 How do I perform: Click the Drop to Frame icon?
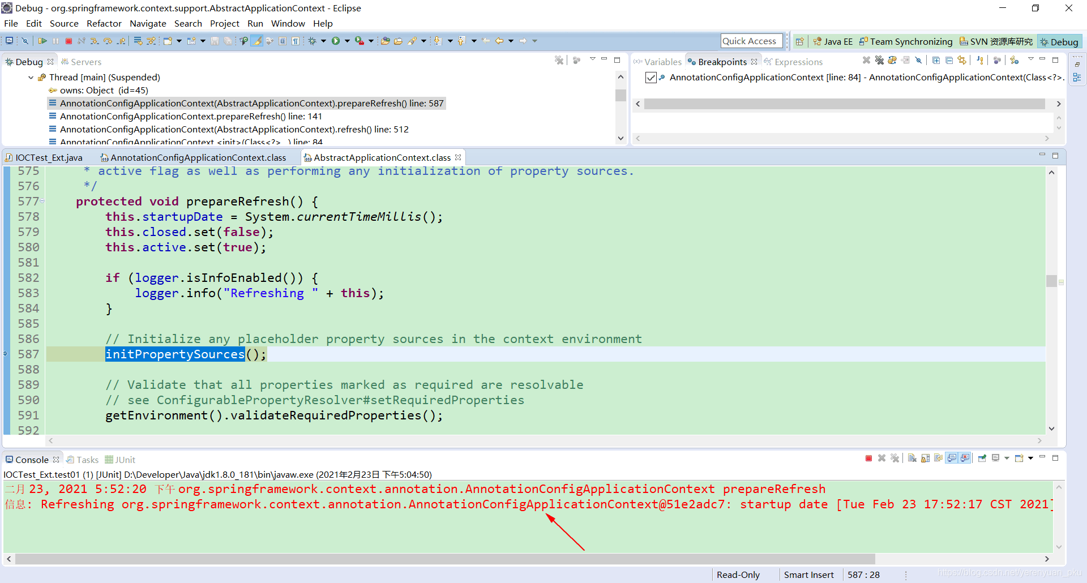(138, 41)
